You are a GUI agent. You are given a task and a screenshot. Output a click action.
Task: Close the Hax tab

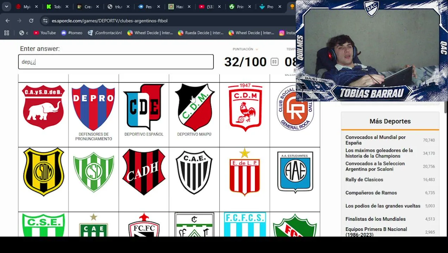(189, 7)
